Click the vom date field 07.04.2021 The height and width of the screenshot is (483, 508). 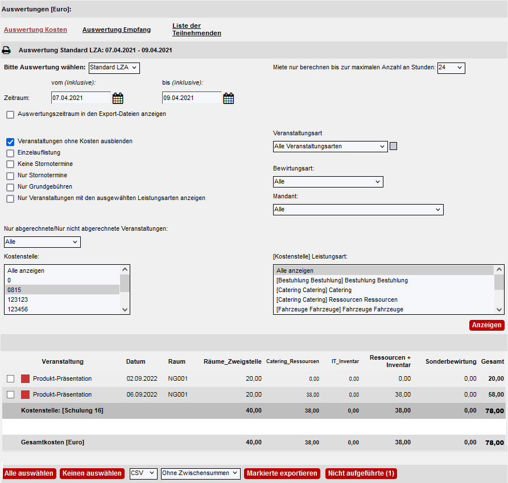point(81,98)
